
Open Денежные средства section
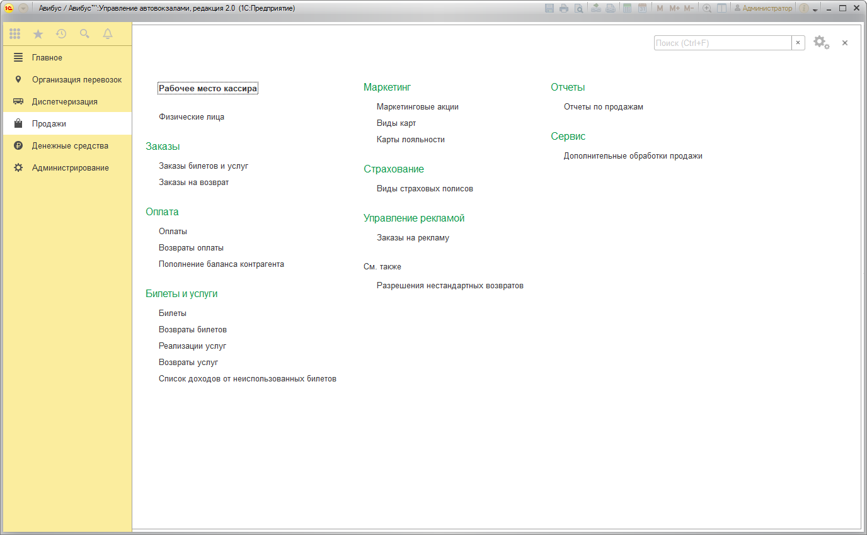click(x=70, y=145)
